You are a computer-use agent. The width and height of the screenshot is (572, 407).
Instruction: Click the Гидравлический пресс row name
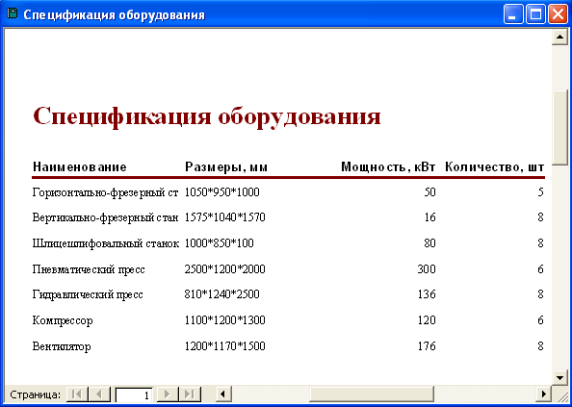[88, 294]
